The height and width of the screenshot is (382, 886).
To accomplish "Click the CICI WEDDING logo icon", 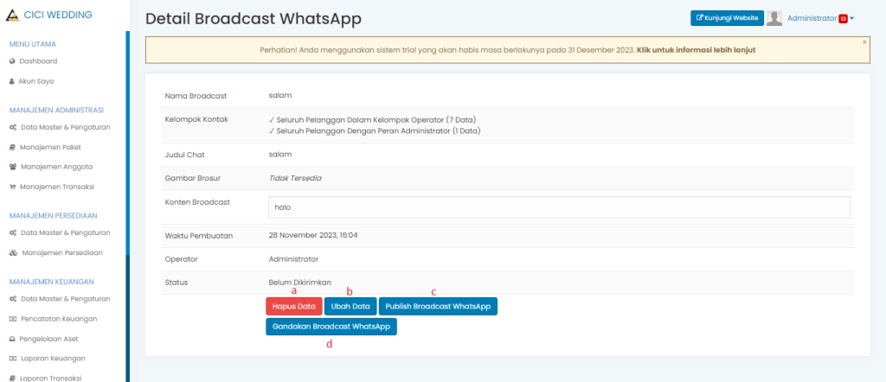I will tap(12, 16).
